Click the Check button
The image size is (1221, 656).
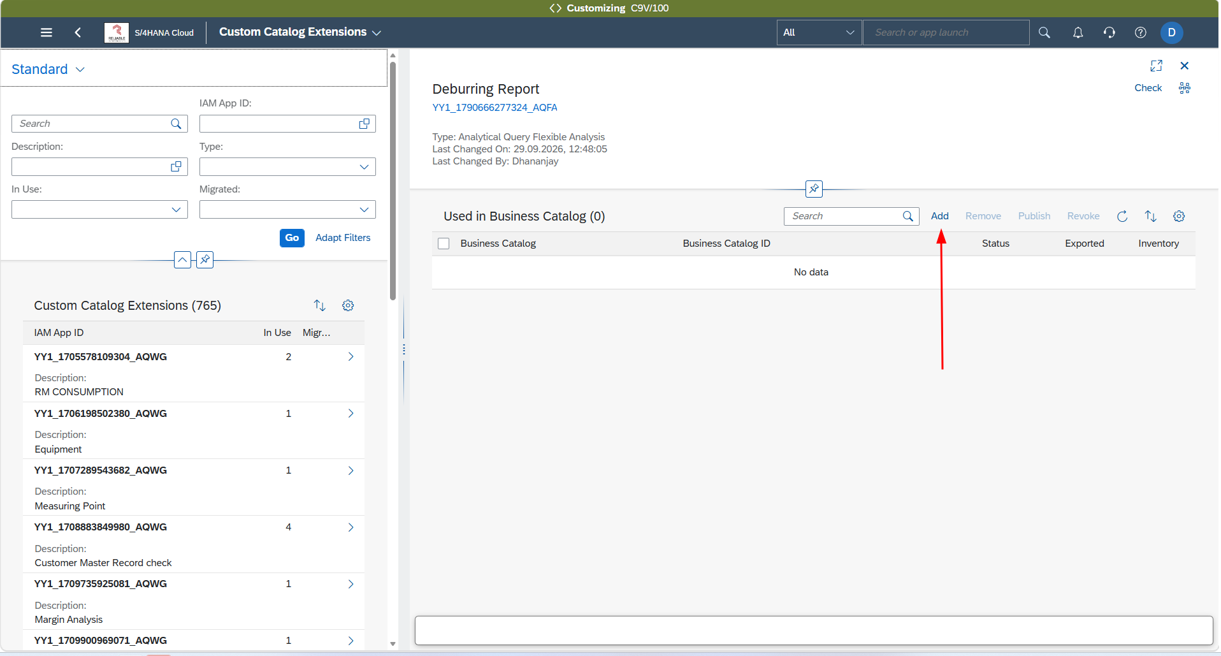(1148, 88)
